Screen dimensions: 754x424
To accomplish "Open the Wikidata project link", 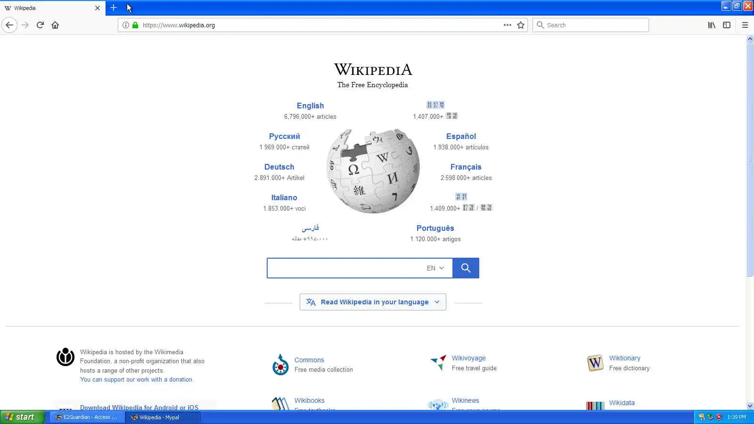I will tap(622, 403).
